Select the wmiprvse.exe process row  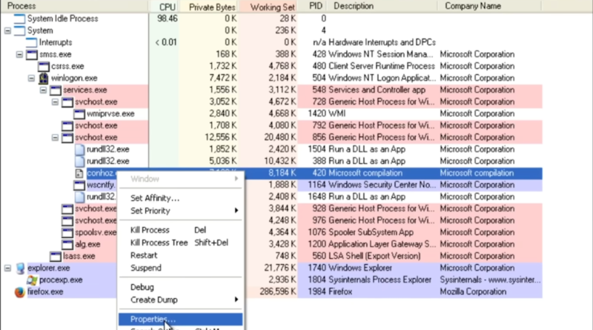click(x=271, y=113)
